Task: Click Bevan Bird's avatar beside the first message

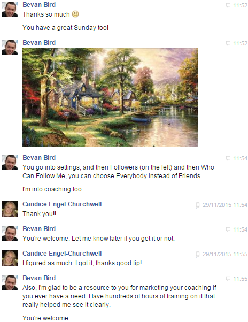Action: pos(10,9)
